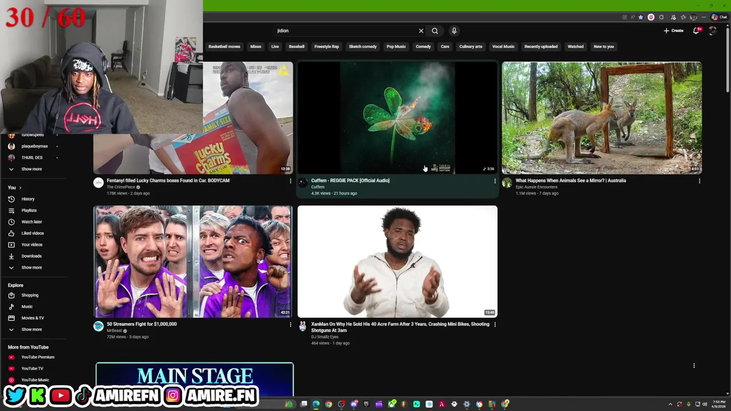Open Cuffem channel name link
Screen dimensions: 731x411
coord(318,187)
